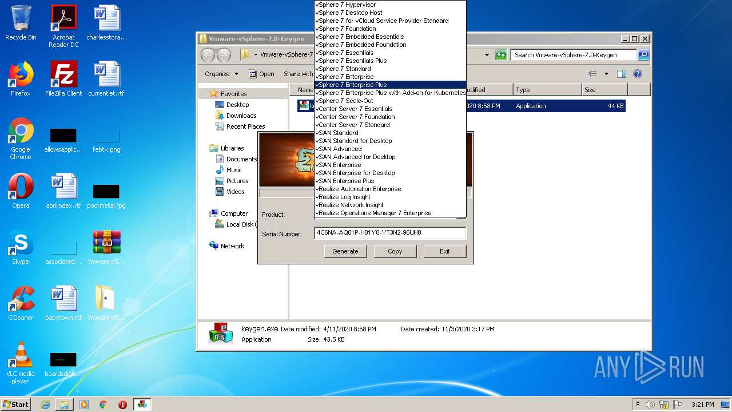
Task: Open the Vmware folder icon on desktop
Action: tap(106, 303)
